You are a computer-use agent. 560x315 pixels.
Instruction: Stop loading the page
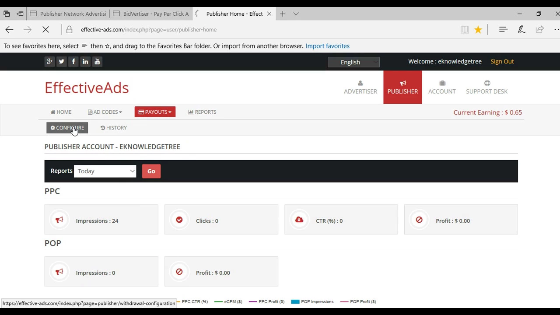[x=45, y=30]
